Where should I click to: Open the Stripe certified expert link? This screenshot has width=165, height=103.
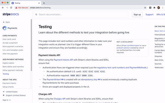coord(130,45)
